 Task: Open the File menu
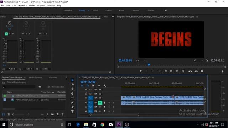tap(2, 6)
